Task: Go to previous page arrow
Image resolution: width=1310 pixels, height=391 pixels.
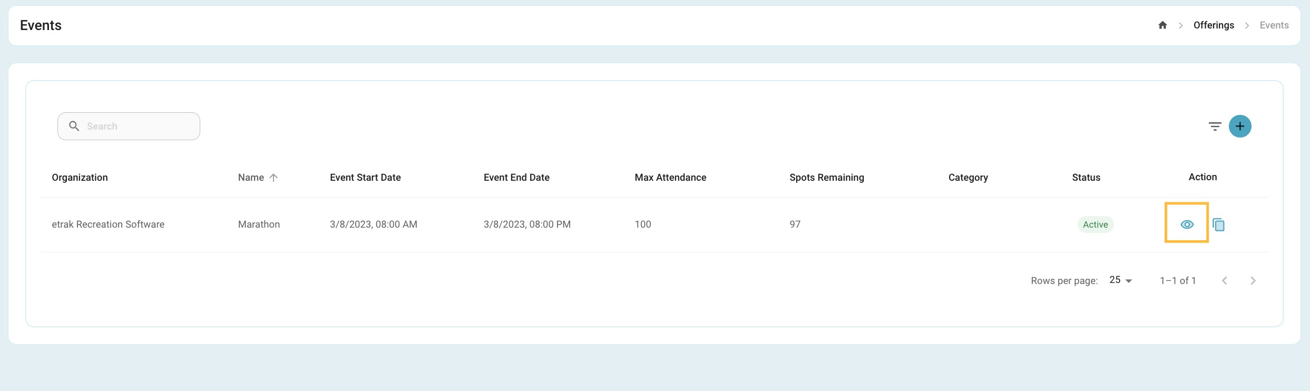Action: pos(1224,281)
